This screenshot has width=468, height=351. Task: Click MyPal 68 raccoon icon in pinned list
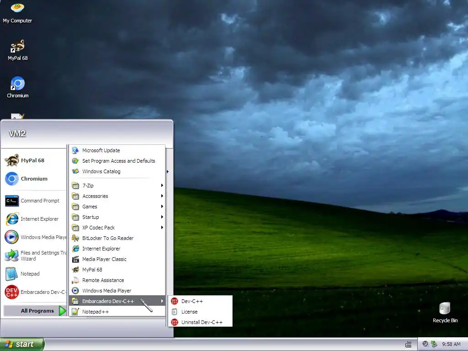coord(12,160)
